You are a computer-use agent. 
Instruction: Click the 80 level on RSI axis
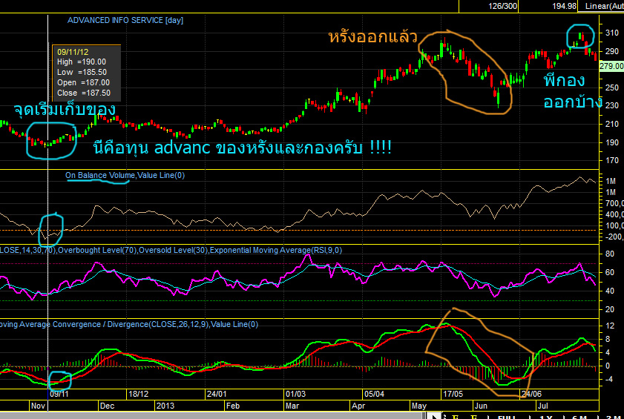(x=609, y=254)
